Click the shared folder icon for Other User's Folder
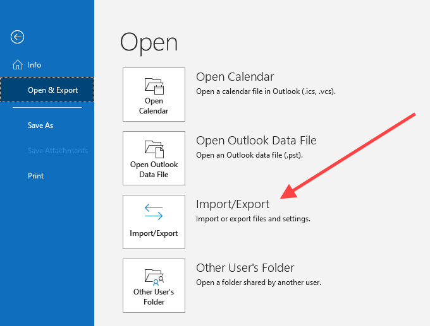The image size is (430, 326). [154, 276]
